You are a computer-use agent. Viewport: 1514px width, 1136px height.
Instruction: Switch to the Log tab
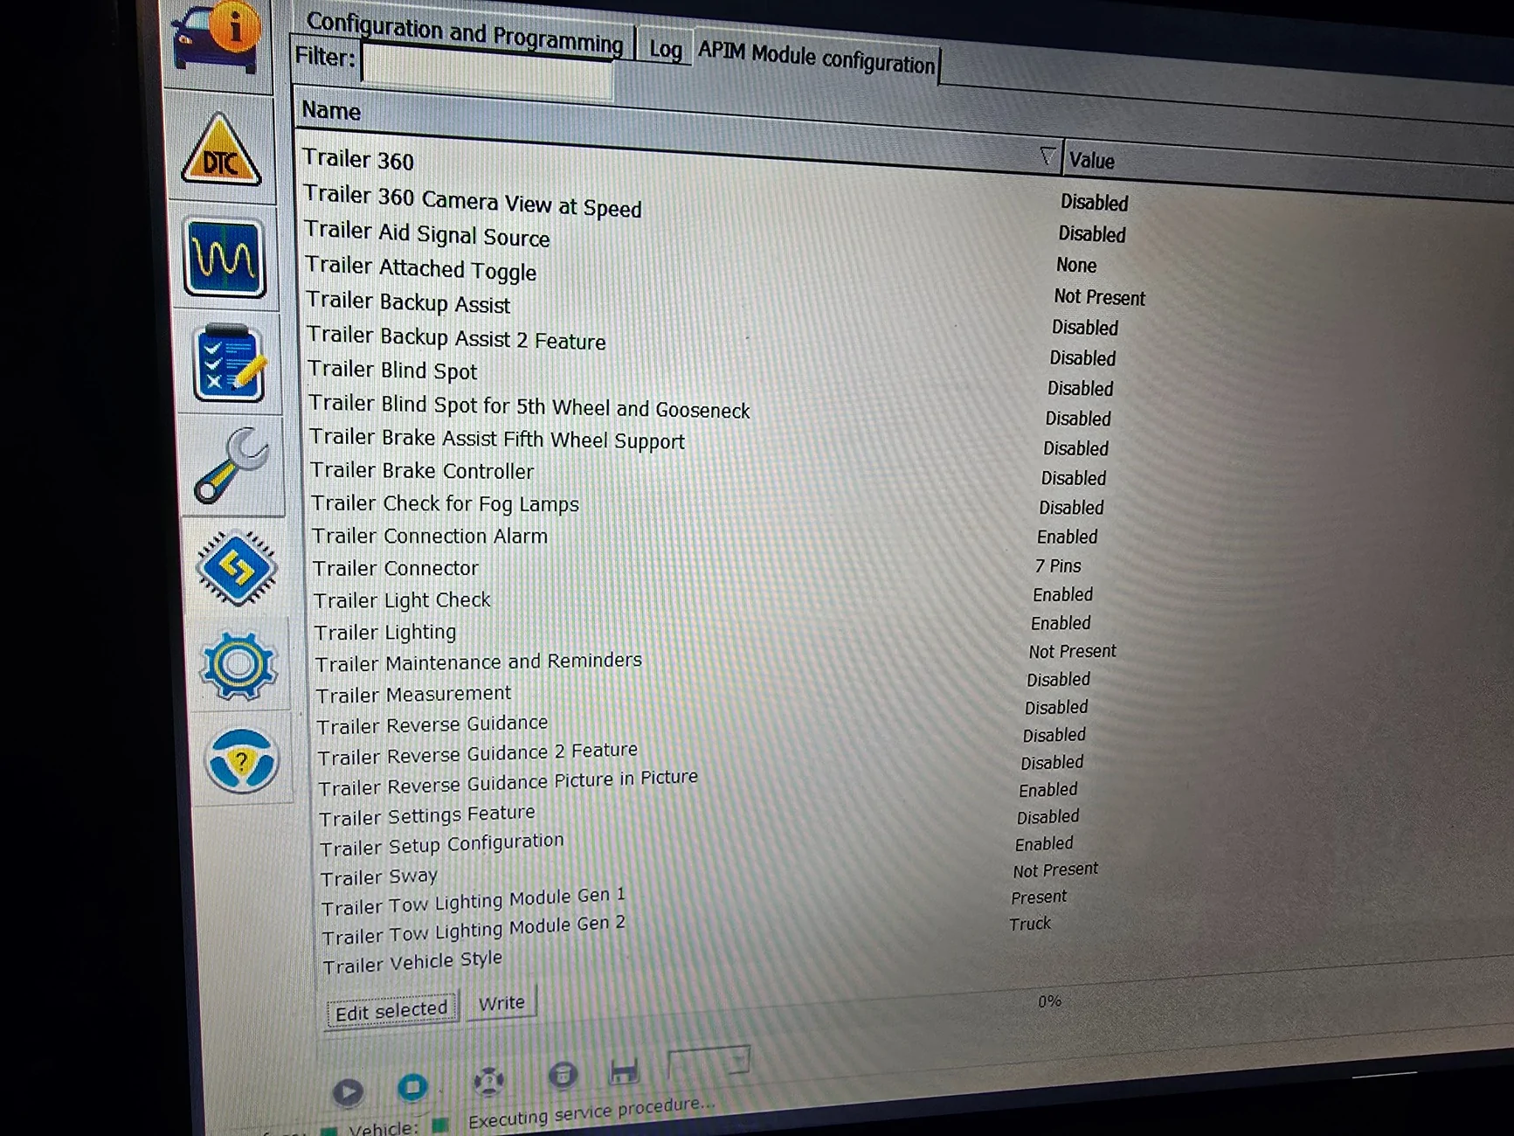pos(666,49)
